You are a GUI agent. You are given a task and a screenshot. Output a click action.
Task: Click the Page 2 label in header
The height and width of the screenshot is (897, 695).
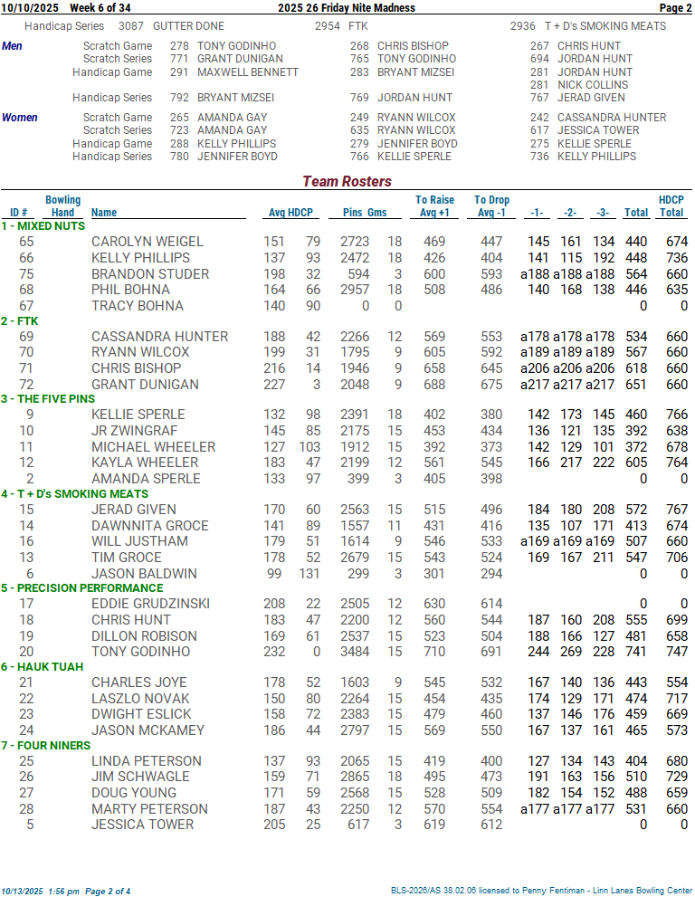coord(675,8)
